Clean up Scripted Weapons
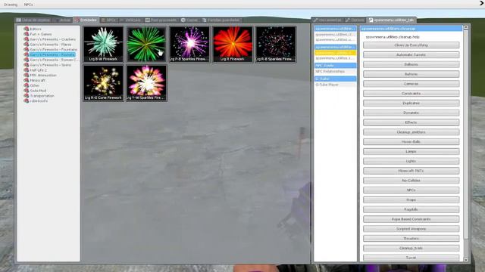485x272 pixels. [411, 229]
